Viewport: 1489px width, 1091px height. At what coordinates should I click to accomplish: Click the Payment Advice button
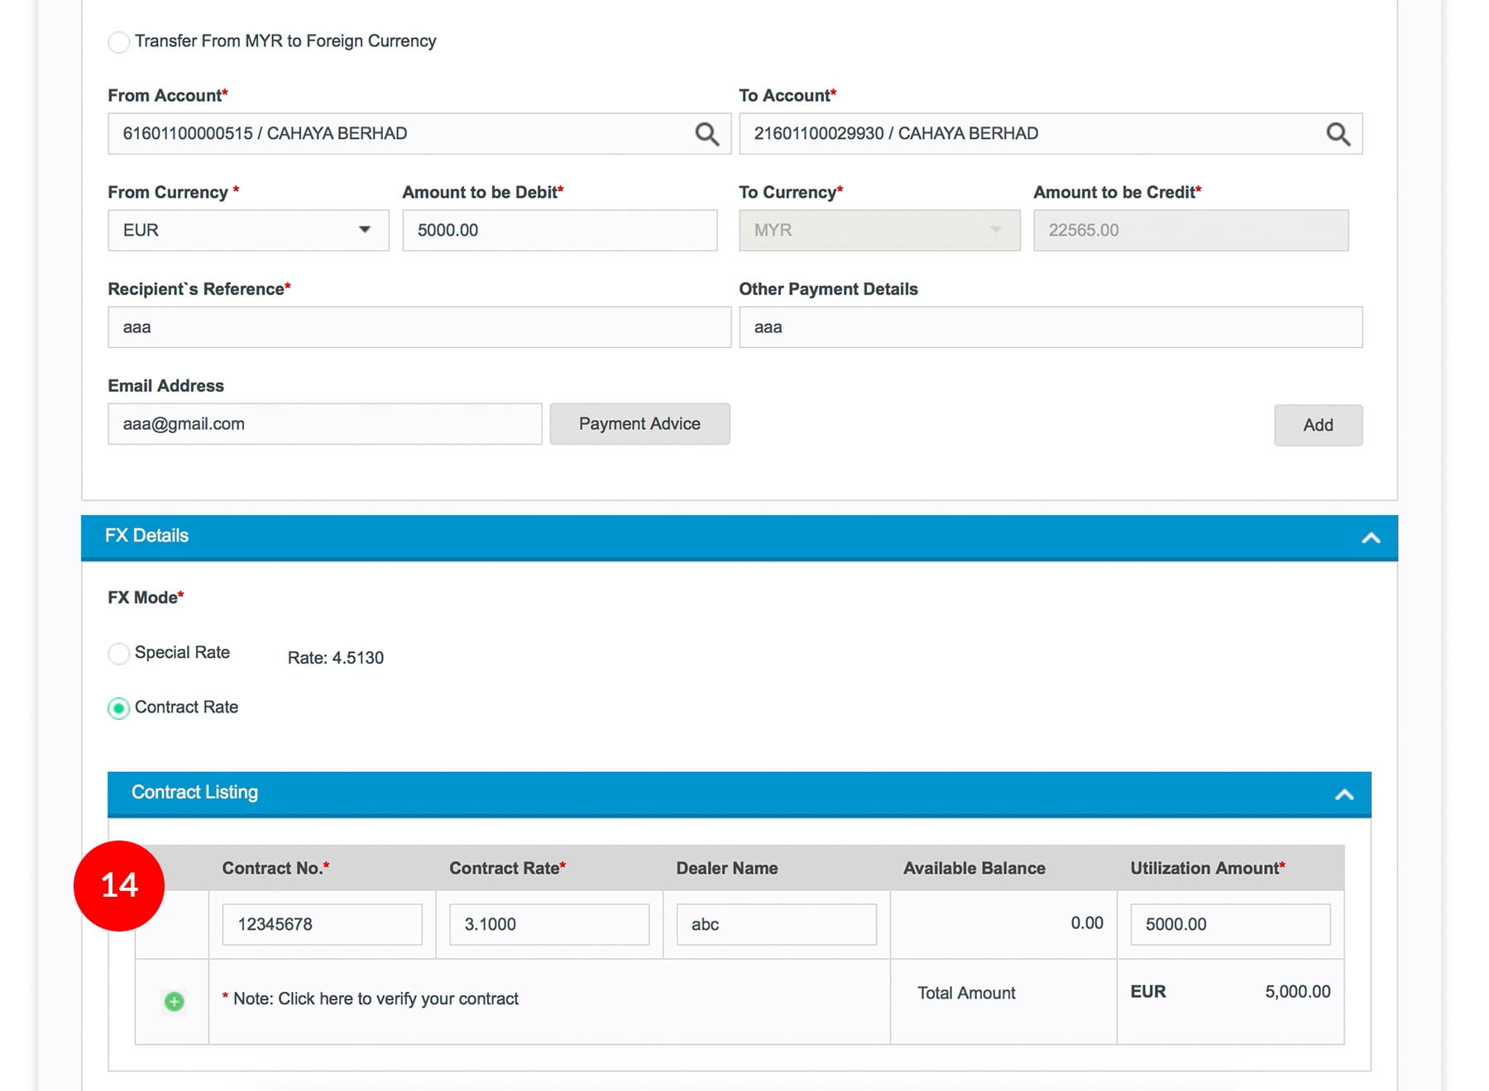point(639,424)
